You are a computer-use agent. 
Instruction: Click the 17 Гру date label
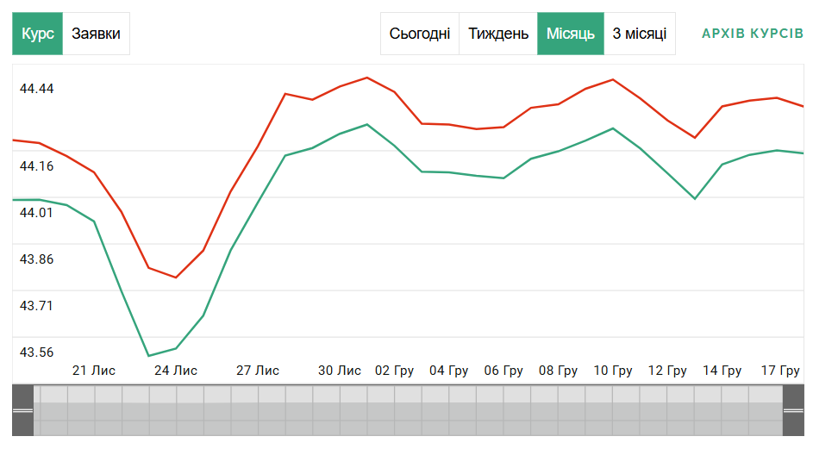pyautogui.click(x=779, y=371)
